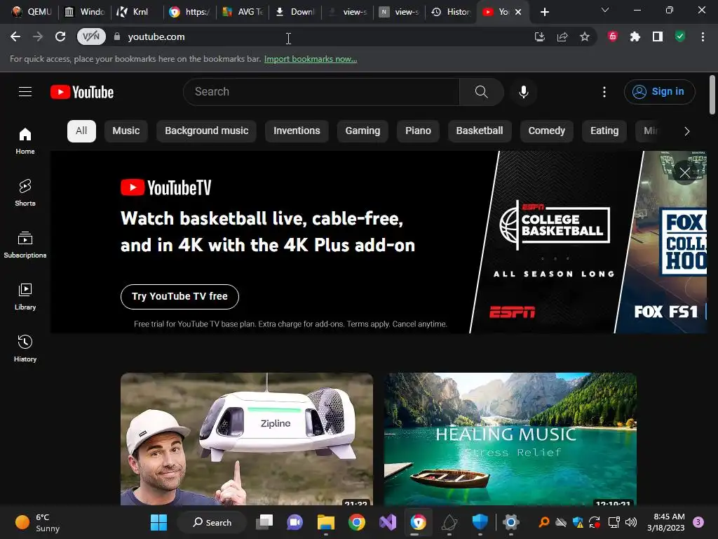Click the install app icon in address bar
Image resolution: width=718 pixels, height=539 pixels.
click(x=539, y=36)
